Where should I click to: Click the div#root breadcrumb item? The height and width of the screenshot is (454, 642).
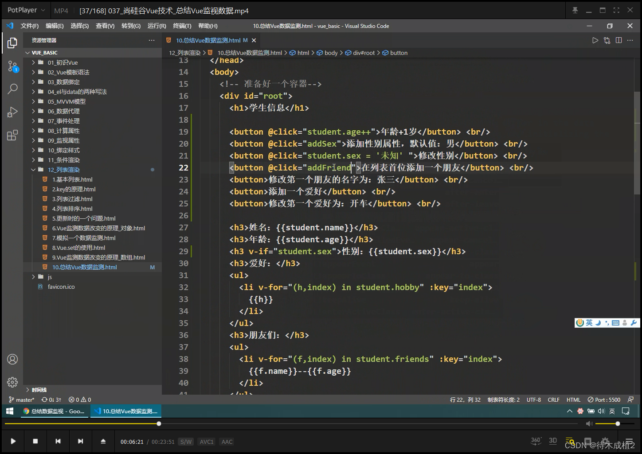coord(359,53)
